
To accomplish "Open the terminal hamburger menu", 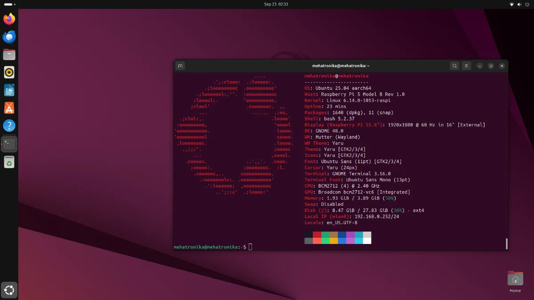I will pos(466,66).
